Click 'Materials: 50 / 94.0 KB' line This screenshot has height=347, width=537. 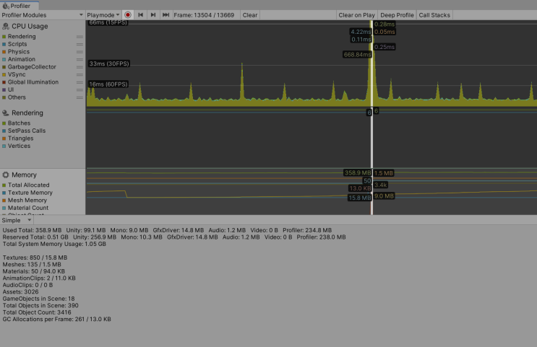click(x=33, y=271)
